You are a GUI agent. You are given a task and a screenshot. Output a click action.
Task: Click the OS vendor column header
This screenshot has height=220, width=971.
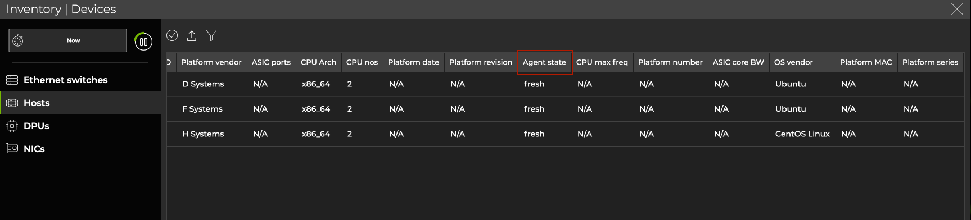pyautogui.click(x=793, y=62)
